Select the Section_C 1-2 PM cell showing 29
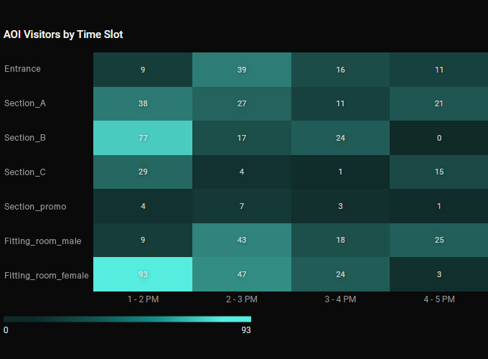This screenshot has height=359, width=488. (x=143, y=172)
